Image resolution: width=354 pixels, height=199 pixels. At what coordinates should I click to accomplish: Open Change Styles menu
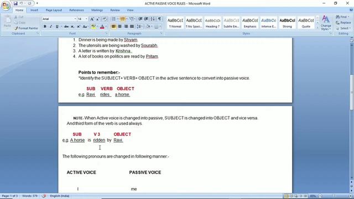coord(326,23)
